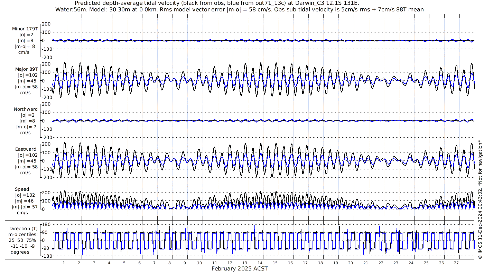Click the '|m-o|= 58' value under Major 89T

[27, 87]
